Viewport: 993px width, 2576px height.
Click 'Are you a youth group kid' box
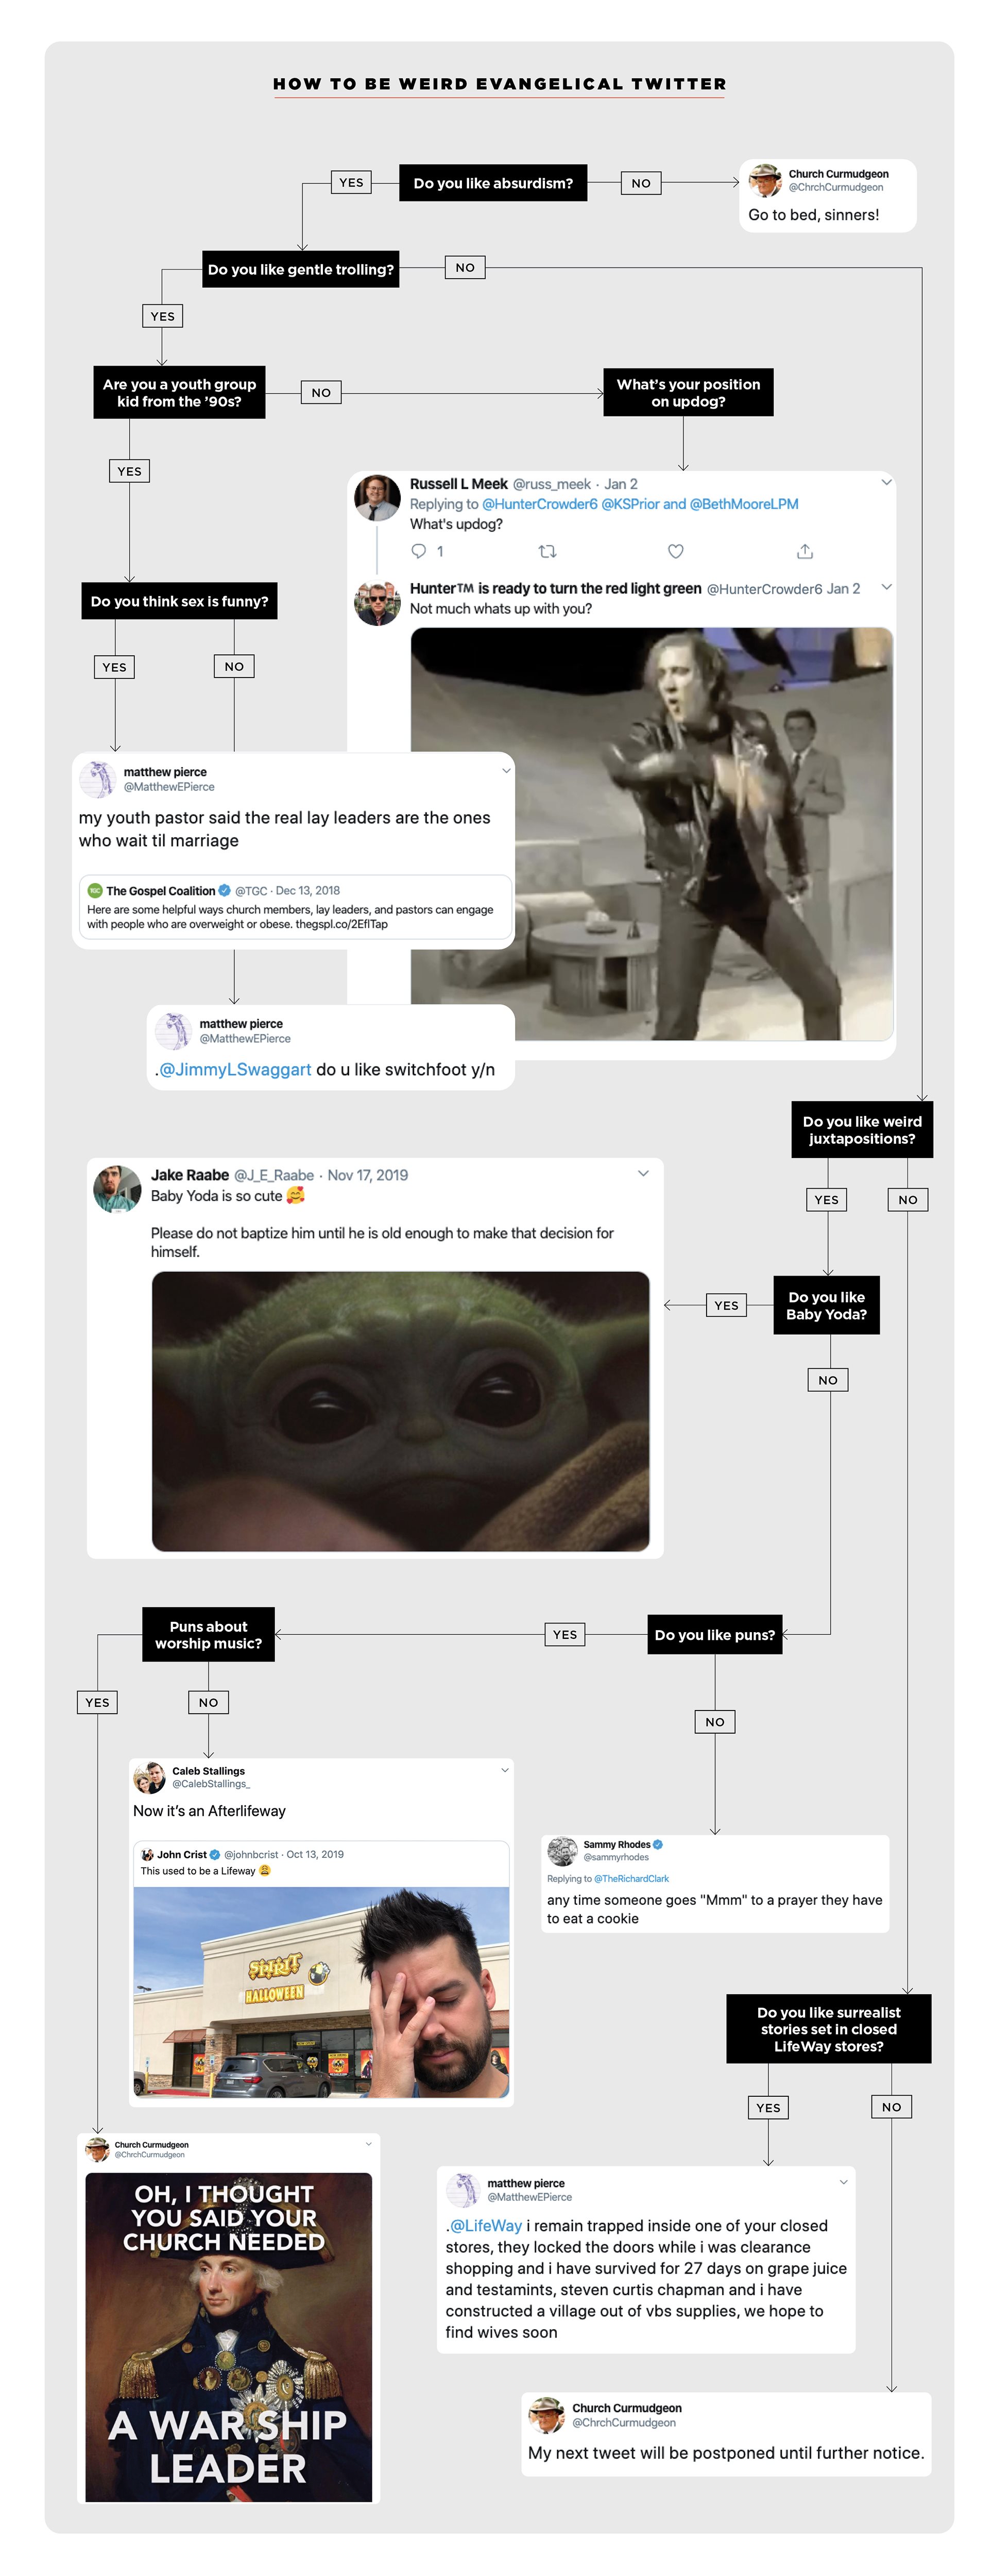[x=180, y=392]
